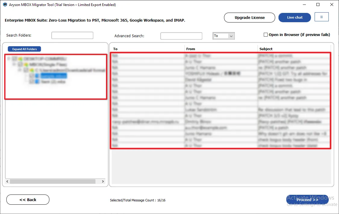
Task: Open email 'Re: discussion that lead to this patch'
Action: point(292,110)
